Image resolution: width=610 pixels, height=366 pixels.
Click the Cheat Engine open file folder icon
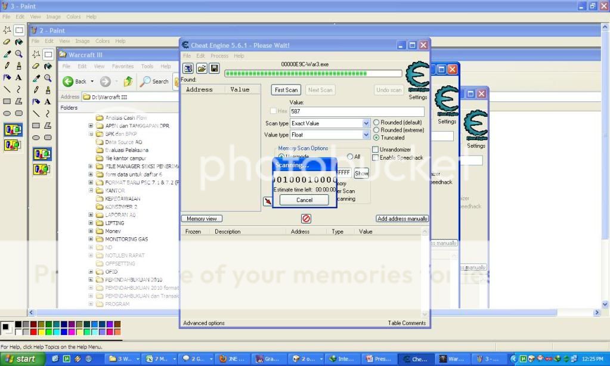tap(201, 69)
